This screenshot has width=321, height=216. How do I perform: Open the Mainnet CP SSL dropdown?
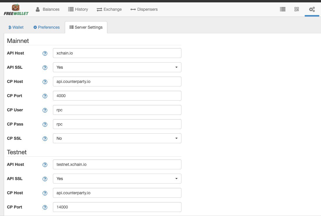pos(117,138)
